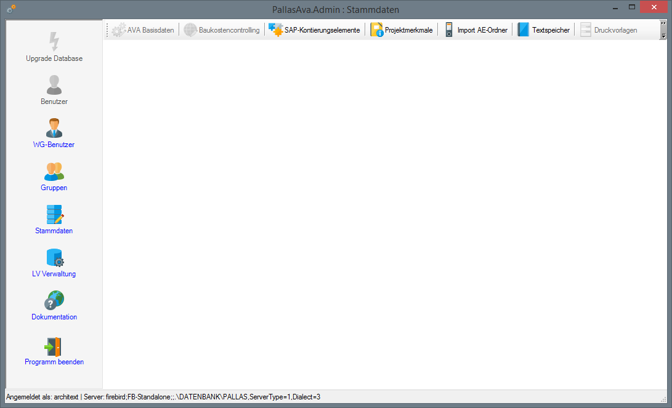
Task: Click the PallasAva.Admin title bar app icon
Action: [12, 9]
